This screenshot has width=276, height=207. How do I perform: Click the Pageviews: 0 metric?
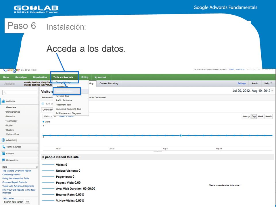click(65, 177)
